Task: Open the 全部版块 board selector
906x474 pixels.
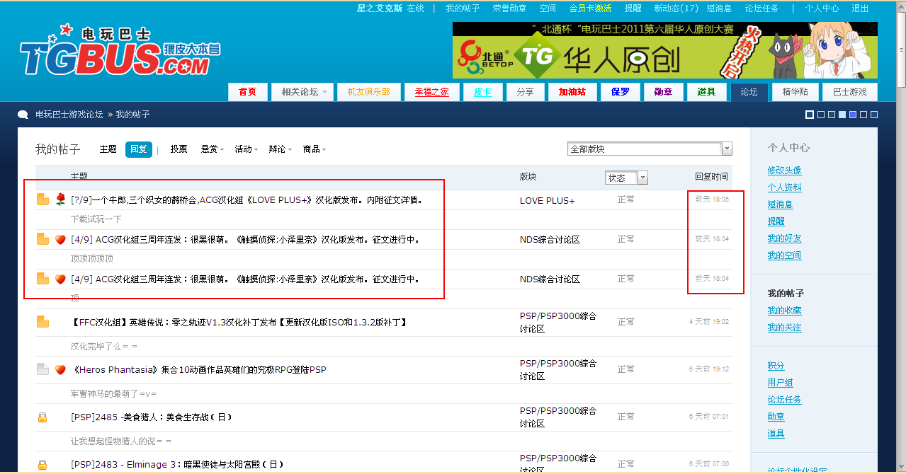Action: click(650, 149)
